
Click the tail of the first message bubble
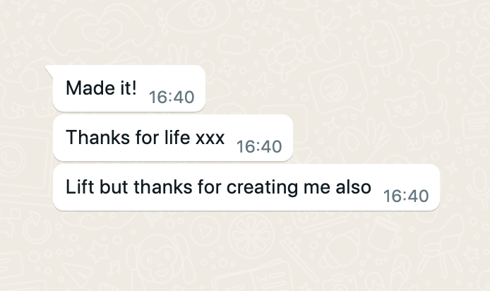(49, 69)
